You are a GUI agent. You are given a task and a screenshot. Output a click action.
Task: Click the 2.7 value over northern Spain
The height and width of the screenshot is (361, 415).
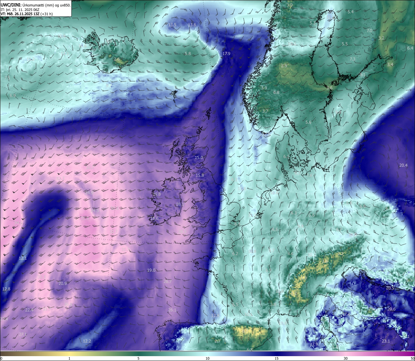point(217,341)
